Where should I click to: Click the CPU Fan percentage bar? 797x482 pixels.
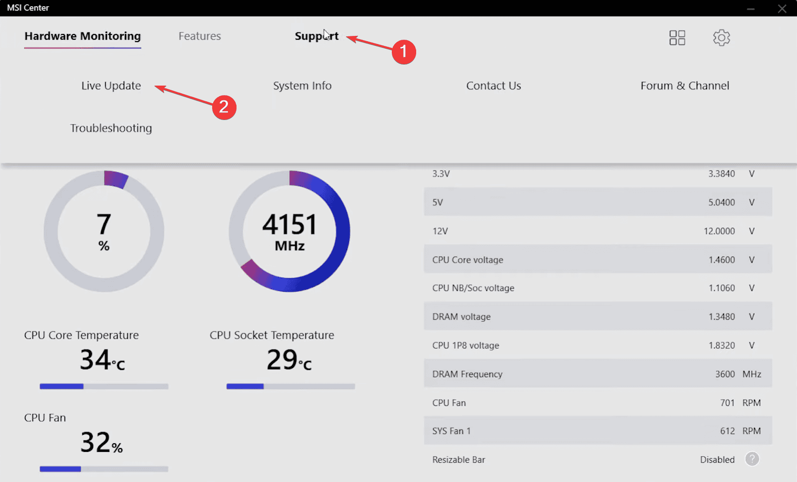click(104, 469)
